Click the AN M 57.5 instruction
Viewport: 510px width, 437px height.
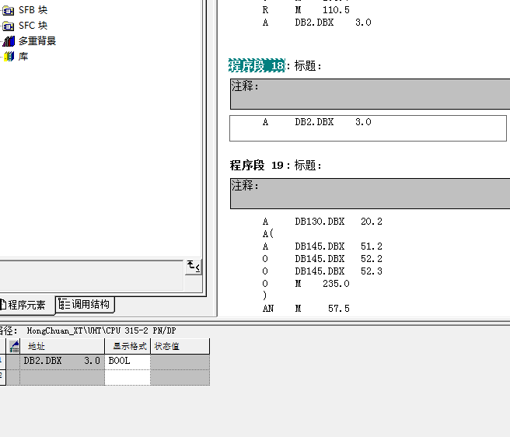[306, 308]
